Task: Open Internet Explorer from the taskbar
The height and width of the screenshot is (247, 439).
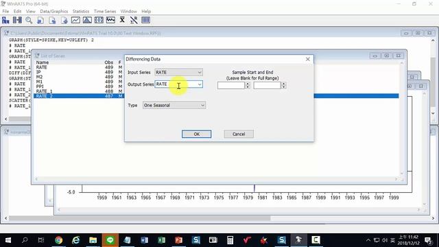Action: click(x=75, y=240)
